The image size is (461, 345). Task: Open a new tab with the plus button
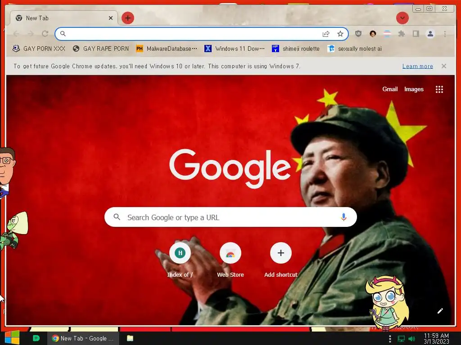coord(127,18)
